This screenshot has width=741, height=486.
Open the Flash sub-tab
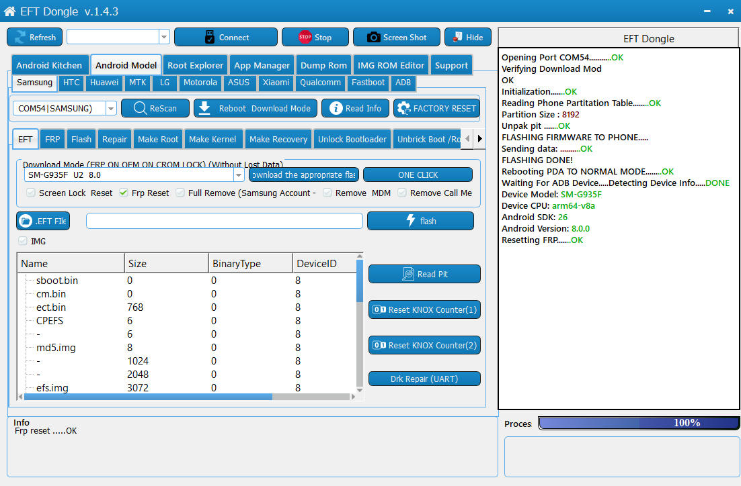(81, 139)
